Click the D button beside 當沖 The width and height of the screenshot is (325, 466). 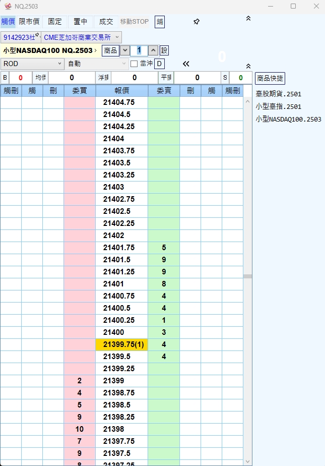click(x=159, y=64)
